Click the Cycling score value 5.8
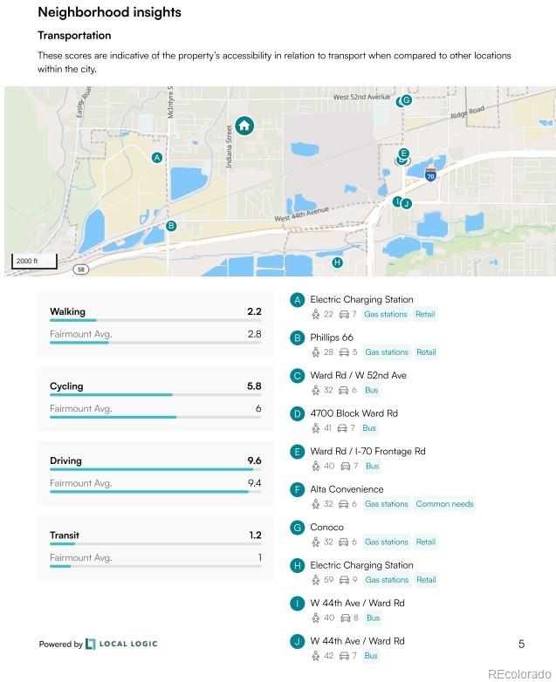 pyautogui.click(x=254, y=385)
